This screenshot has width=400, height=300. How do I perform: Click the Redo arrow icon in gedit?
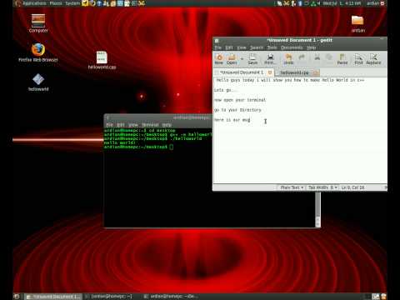click(x=302, y=58)
